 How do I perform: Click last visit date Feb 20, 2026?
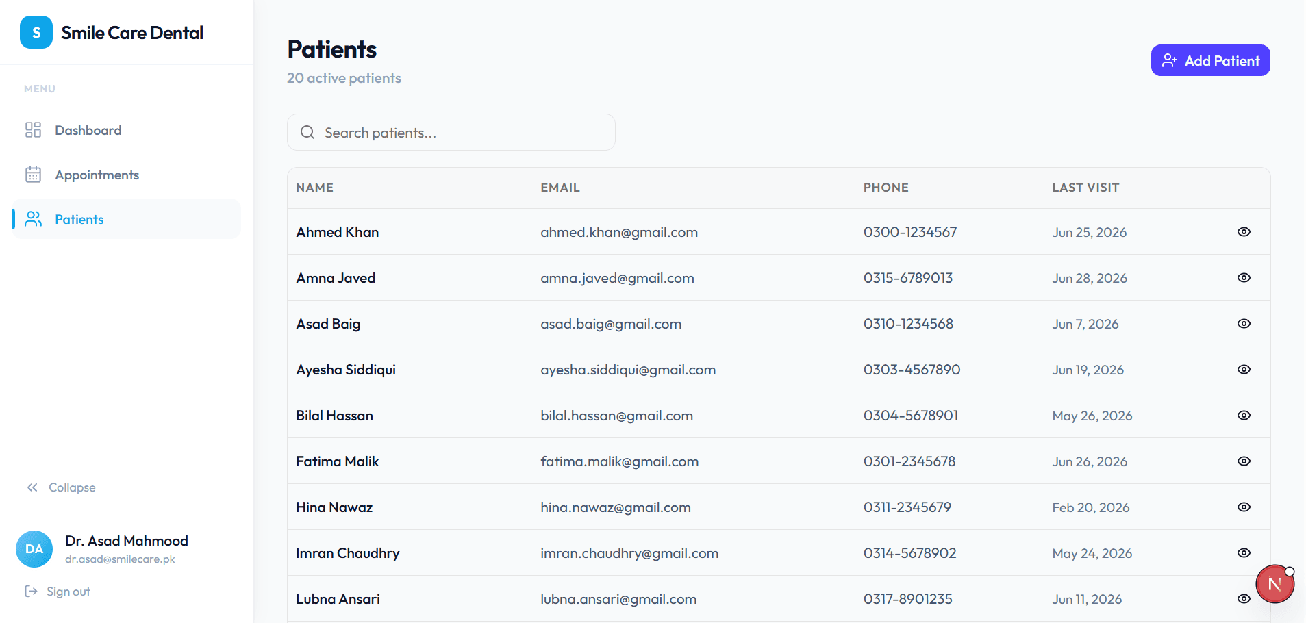coord(1090,507)
